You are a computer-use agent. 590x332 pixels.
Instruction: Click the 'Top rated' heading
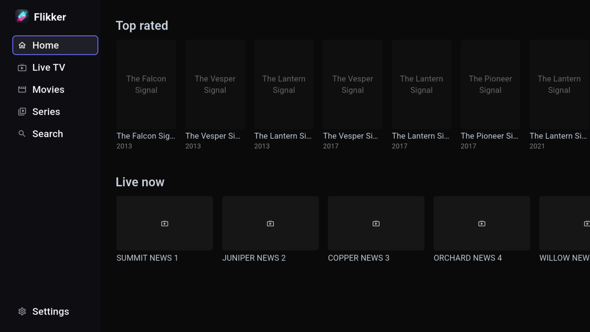(142, 25)
